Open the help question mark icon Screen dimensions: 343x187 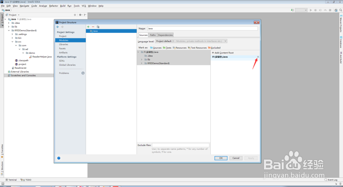(59, 158)
